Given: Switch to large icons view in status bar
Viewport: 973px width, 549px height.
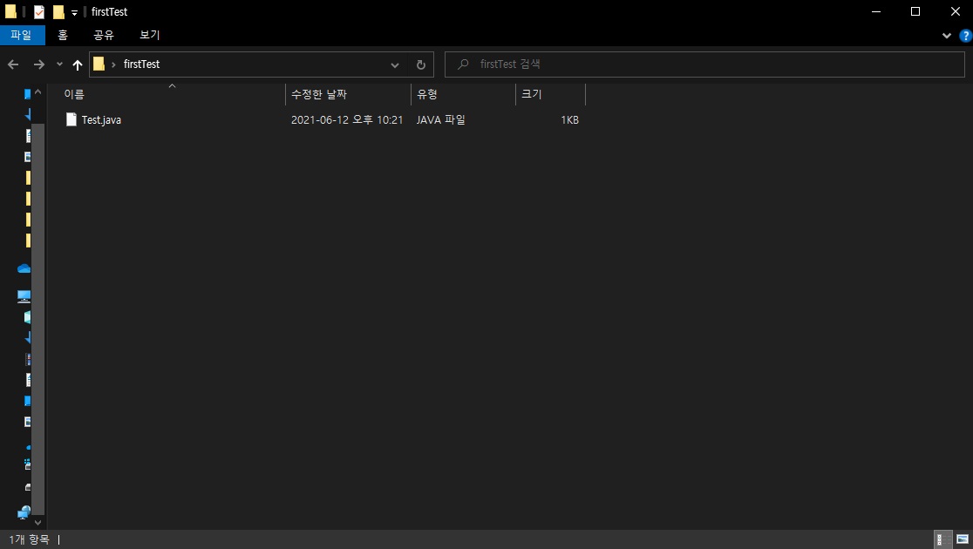Looking at the screenshot, I should click(963, 539).
